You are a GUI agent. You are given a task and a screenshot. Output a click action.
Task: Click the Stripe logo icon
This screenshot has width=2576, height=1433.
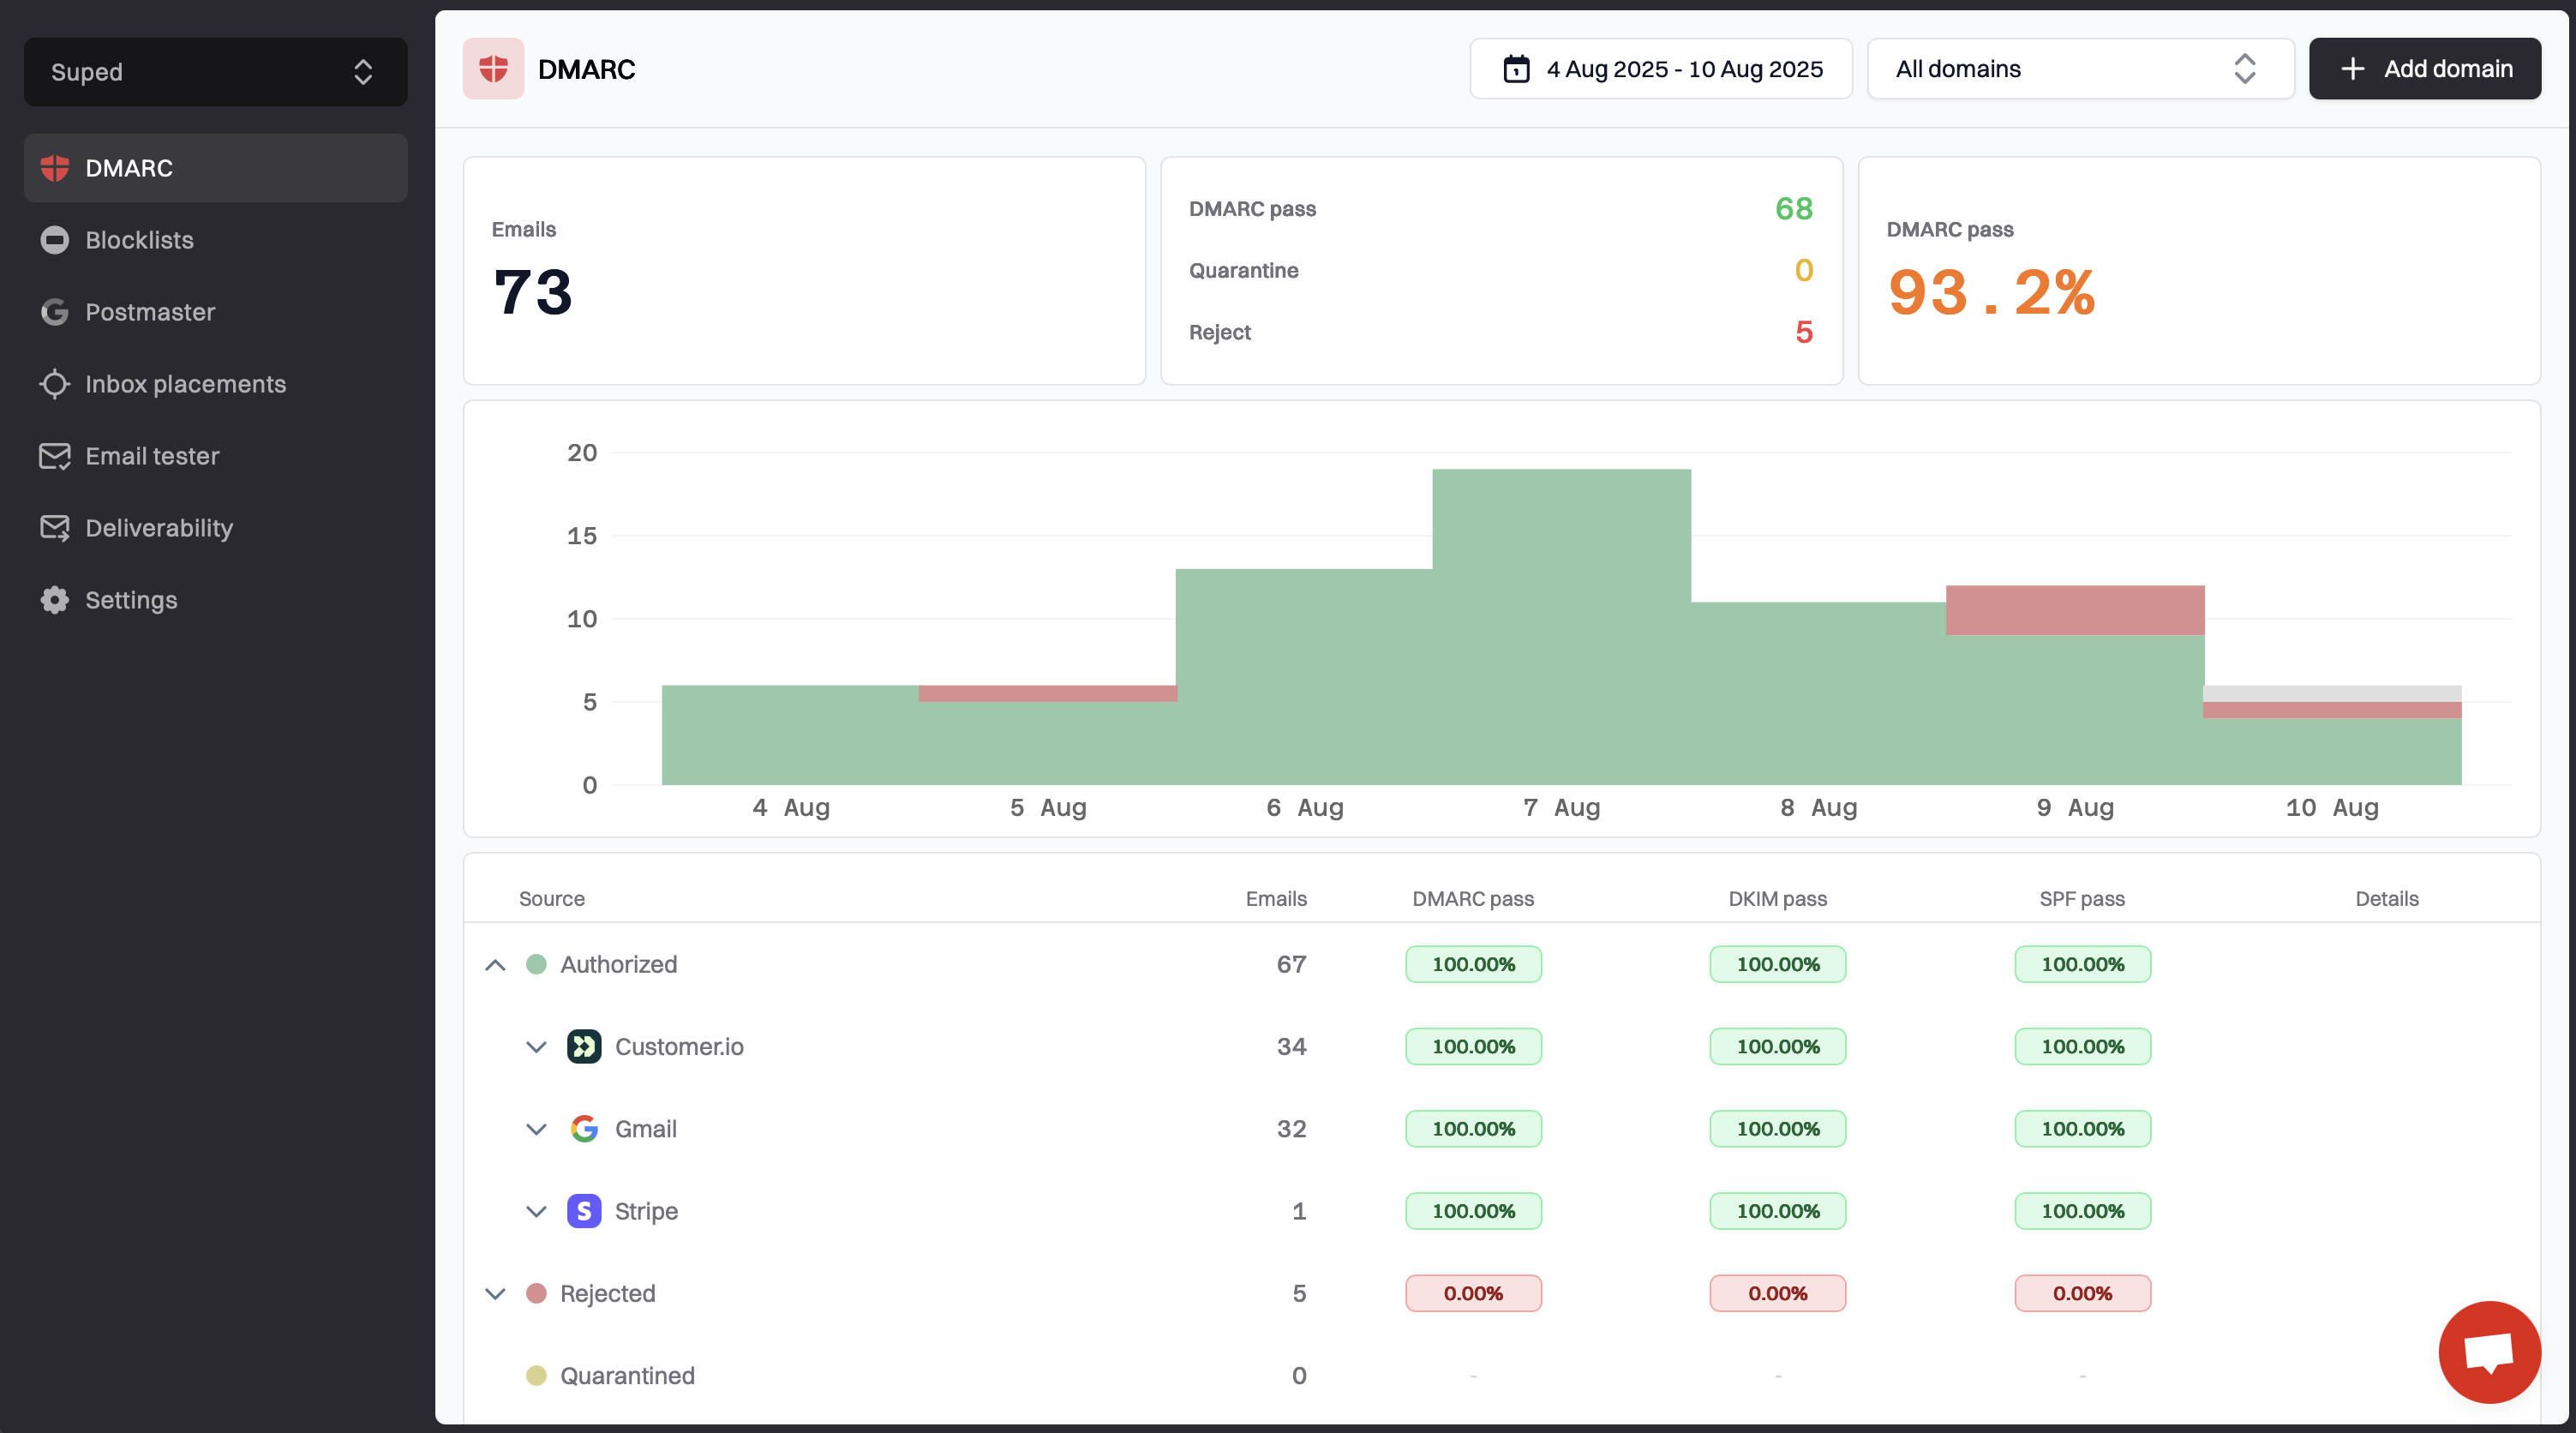click(x=584, y=1210)
